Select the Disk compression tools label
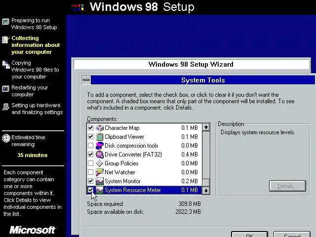 [x=131, y=146]
